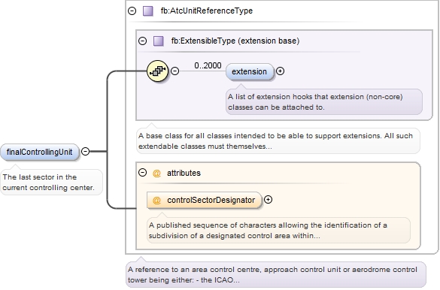Click the orange @ icon beside attributes
The height and width of the screenshot is (290, 440).
coord(156,173)
